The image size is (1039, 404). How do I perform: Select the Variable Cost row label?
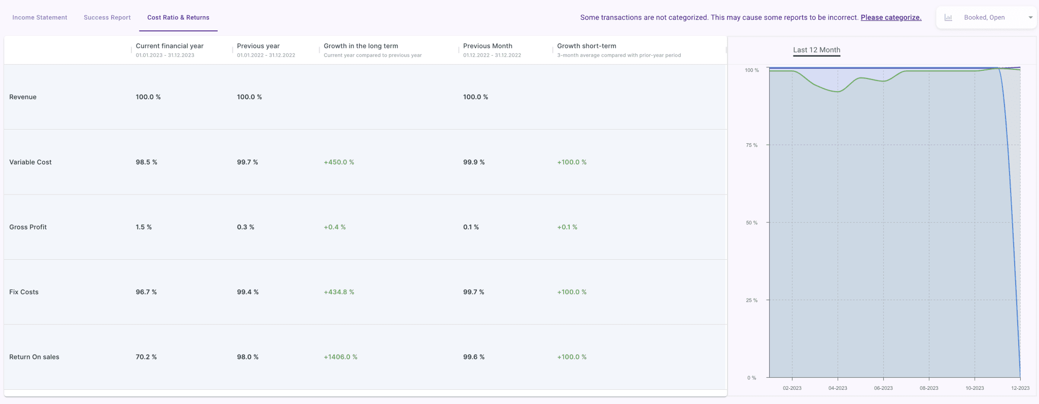click(30, 162)
